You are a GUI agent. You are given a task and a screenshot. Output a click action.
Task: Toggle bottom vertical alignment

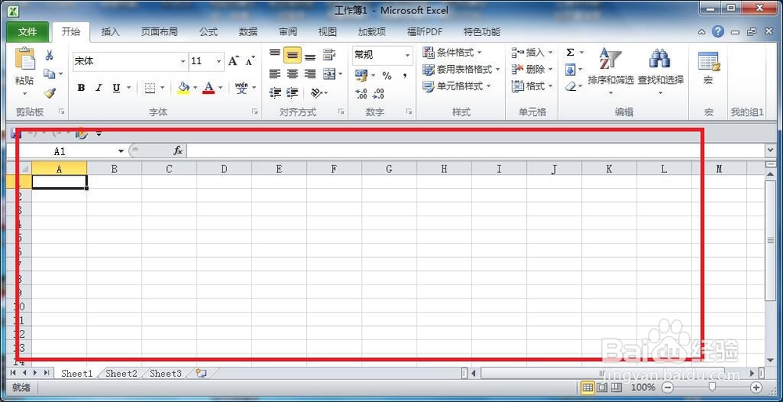coord(310,55)
